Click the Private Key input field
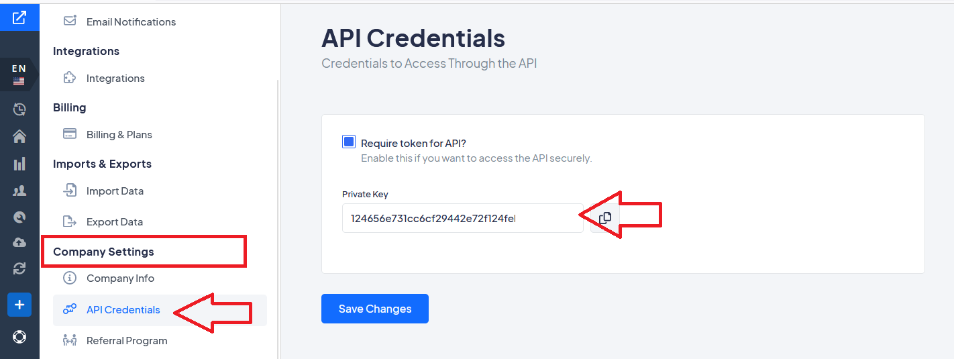 point(463,218)
